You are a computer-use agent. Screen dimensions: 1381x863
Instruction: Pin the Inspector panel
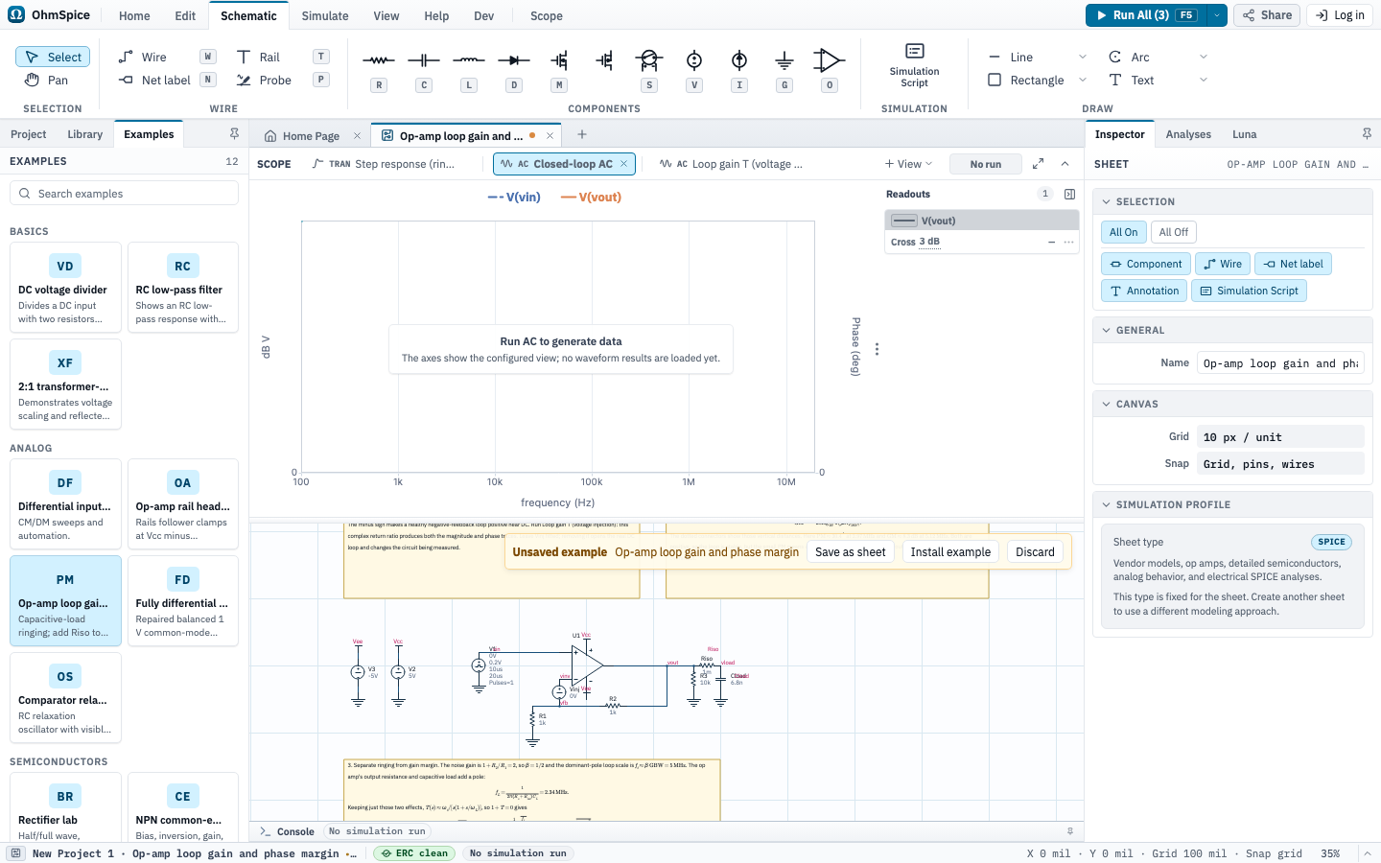pos(1367,134)
